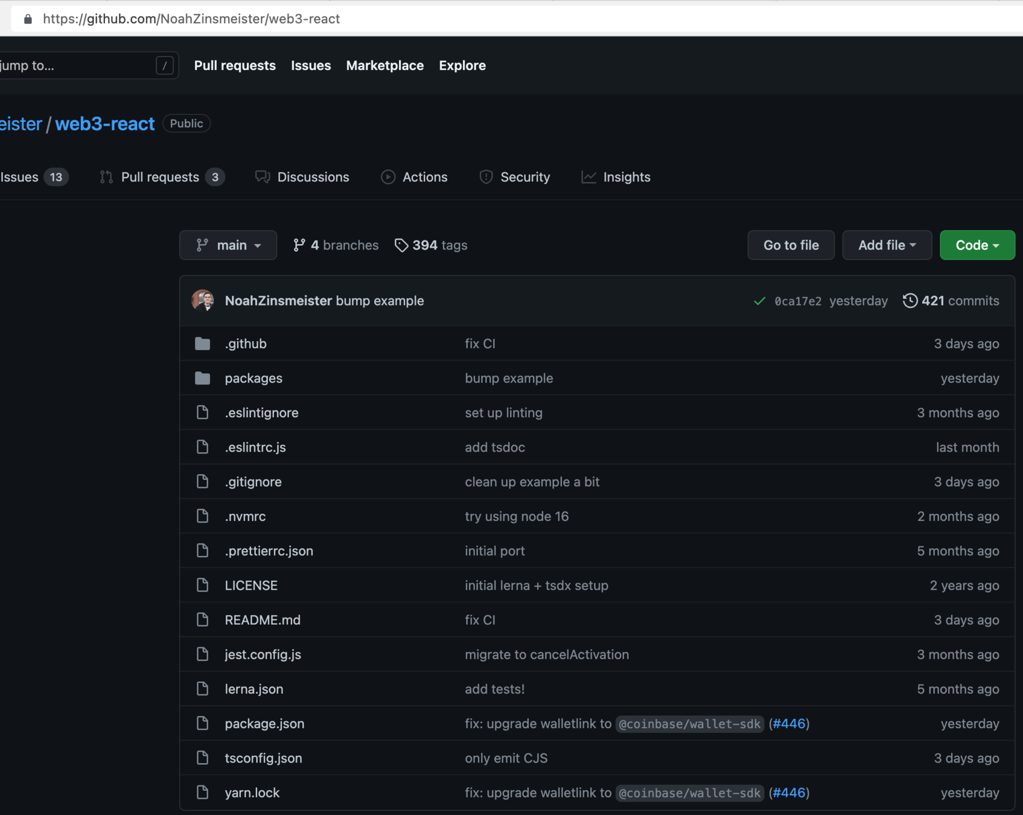Viewport: 1023px width, 815px height.
Task: Open the LICENSE file
Action: (x=251, y=585)
